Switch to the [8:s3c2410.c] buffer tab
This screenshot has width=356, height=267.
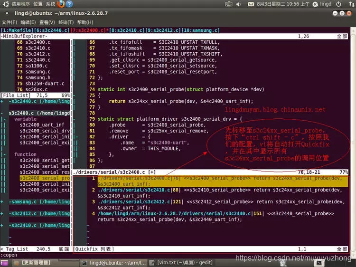point(127,30)
